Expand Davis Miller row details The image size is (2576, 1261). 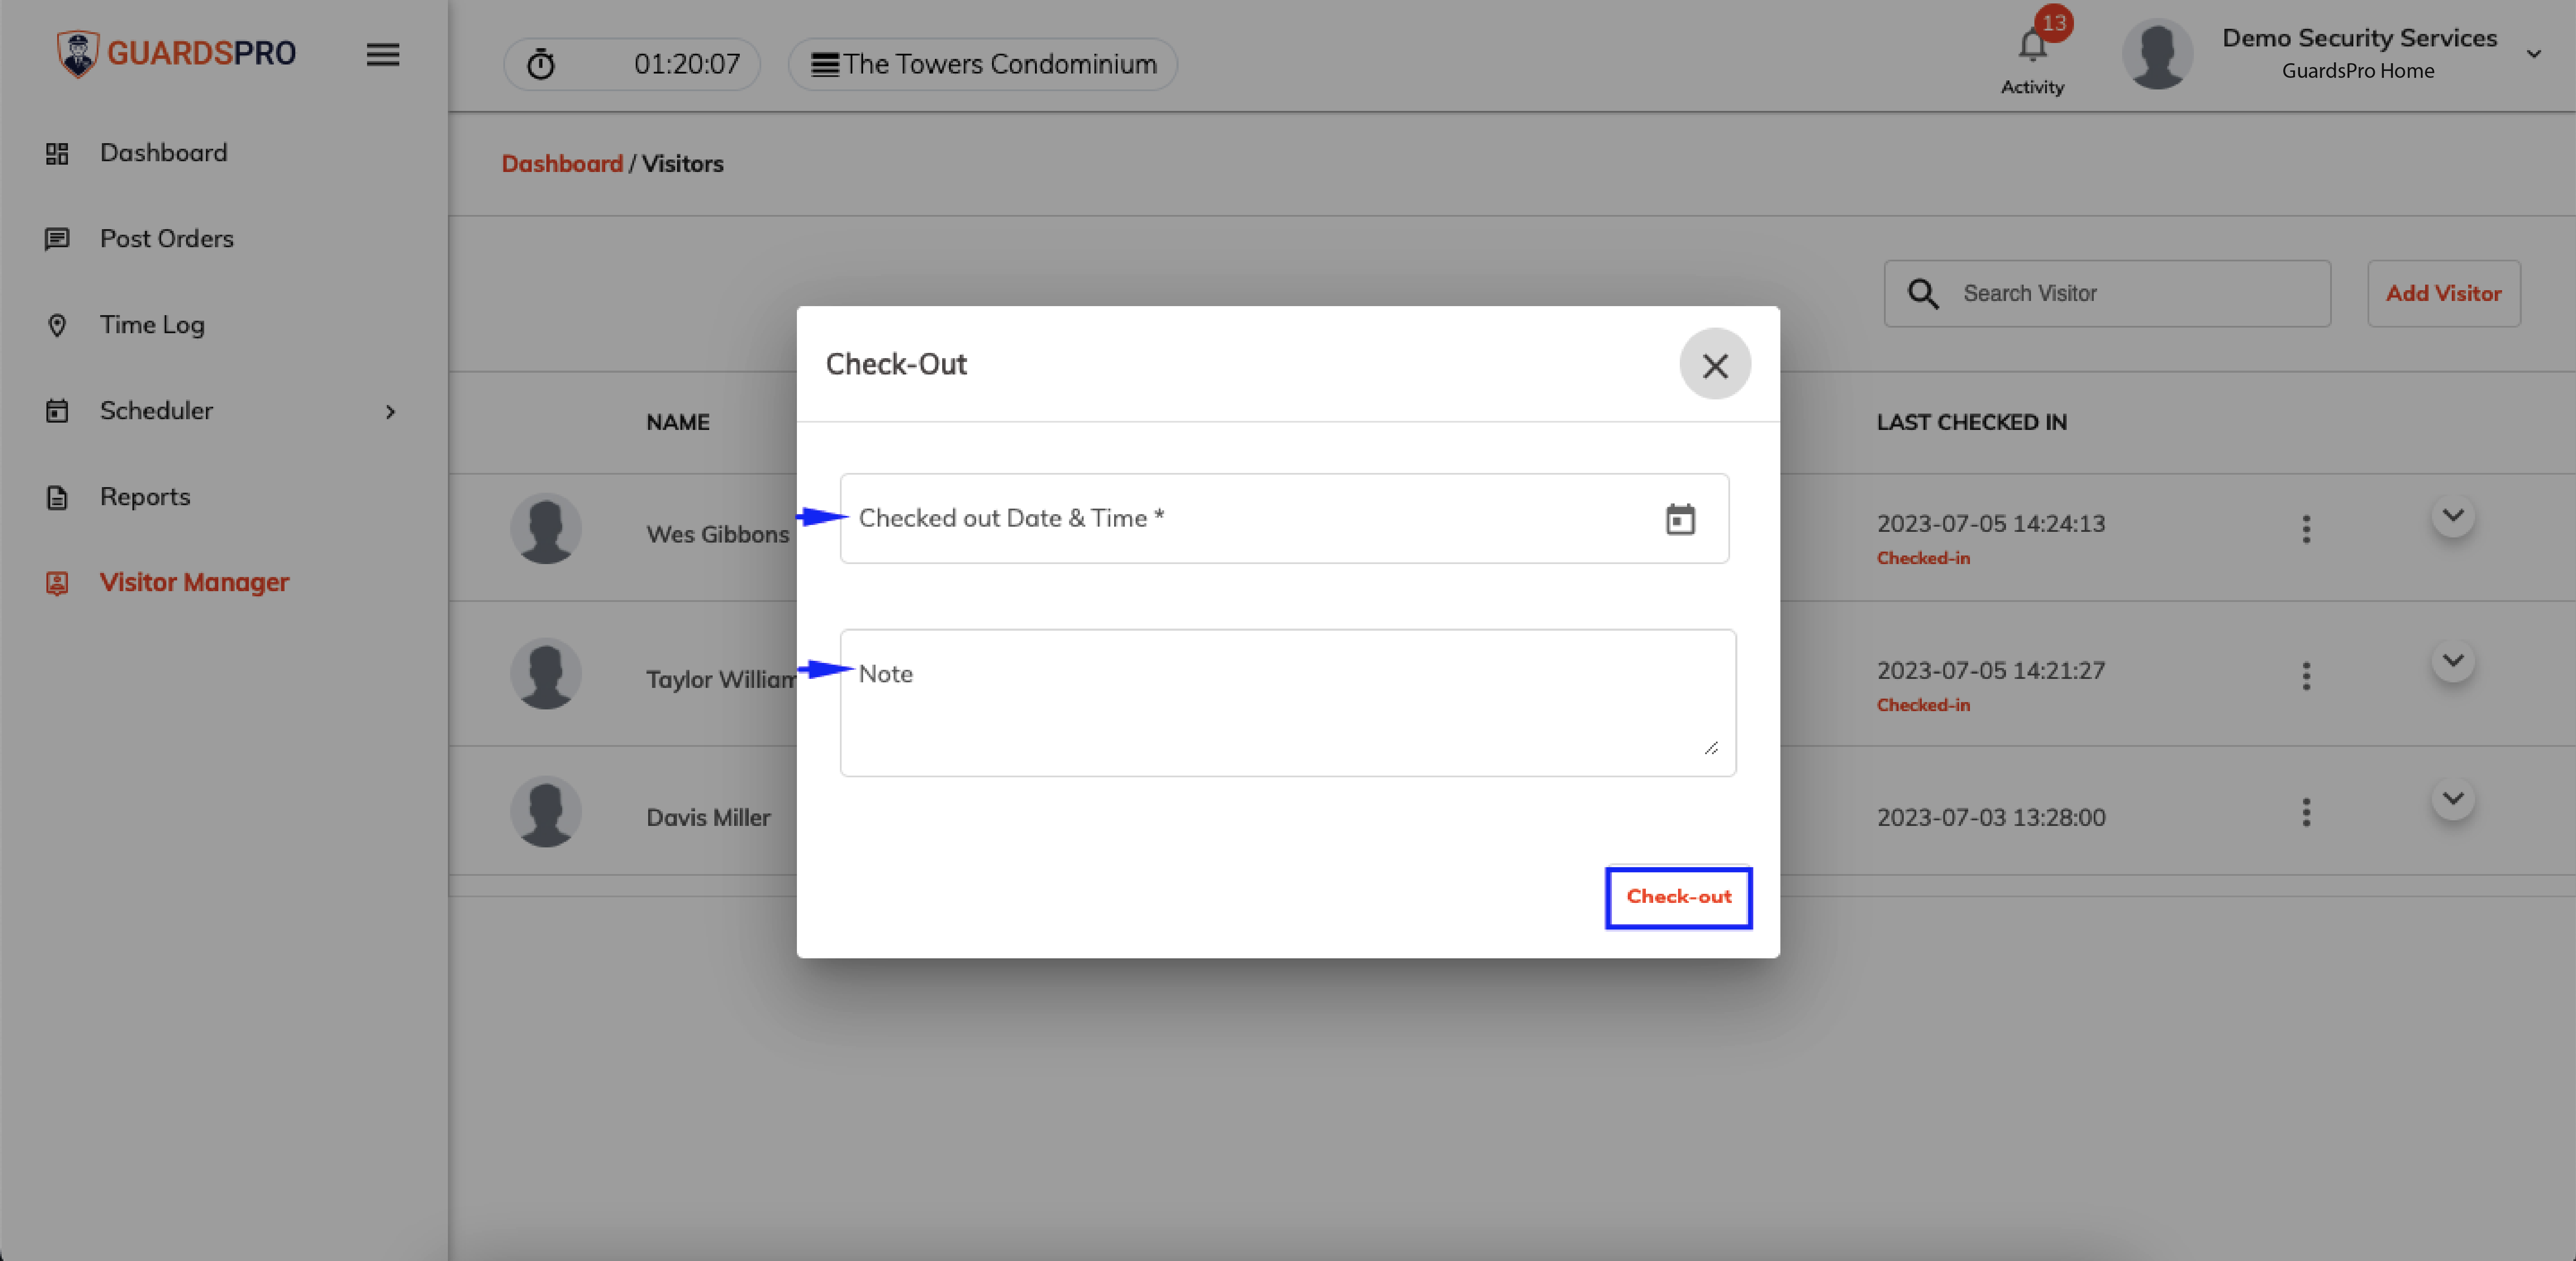[x=2453, y=799]
